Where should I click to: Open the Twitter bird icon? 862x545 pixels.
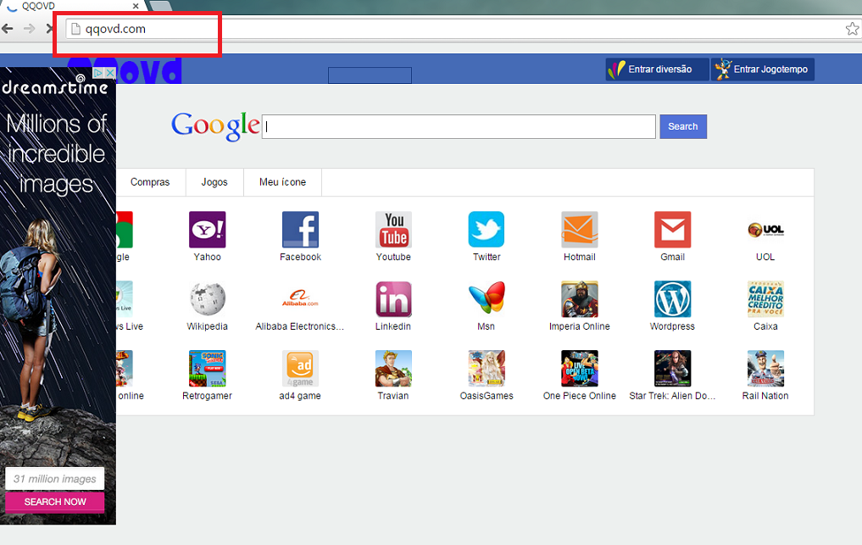coord(487,230)
